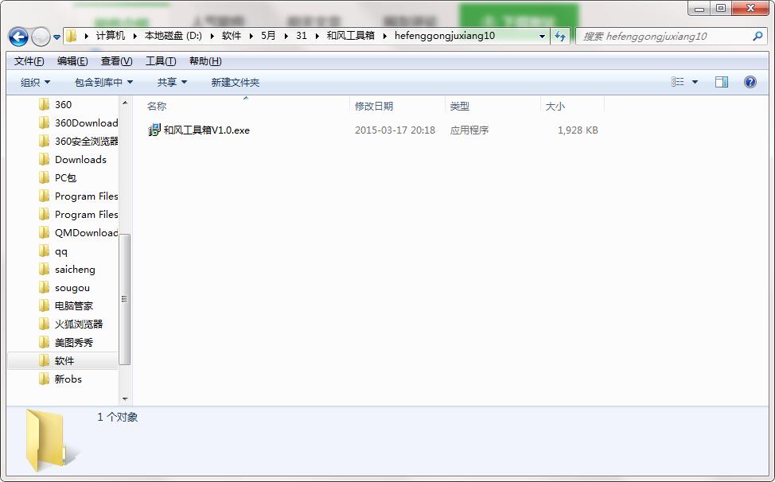Select the sougou folder
Image resolution: width=775 pixels, height=482 pixels.
point(72,287)
